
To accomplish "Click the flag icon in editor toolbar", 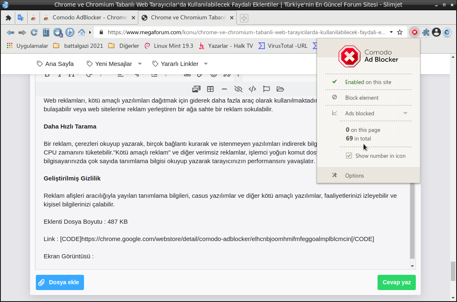I will coord(266,89).
